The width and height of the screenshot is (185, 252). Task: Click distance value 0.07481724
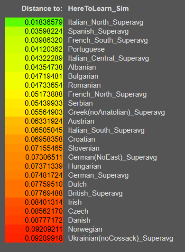pyautogui.click(x=44, y=175)
